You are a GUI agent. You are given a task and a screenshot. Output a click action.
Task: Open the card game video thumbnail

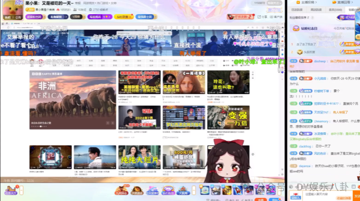point(51,157)
